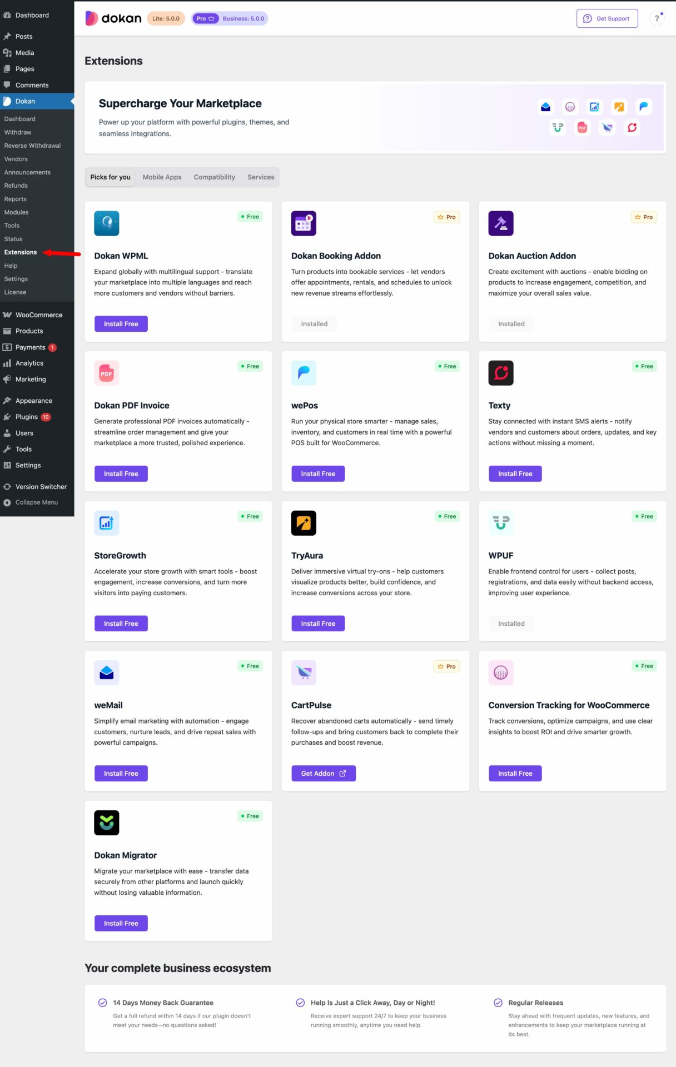676x1067 pixels.
Task: Click the WPUF card icon
Action: click(x=501, y=523)
